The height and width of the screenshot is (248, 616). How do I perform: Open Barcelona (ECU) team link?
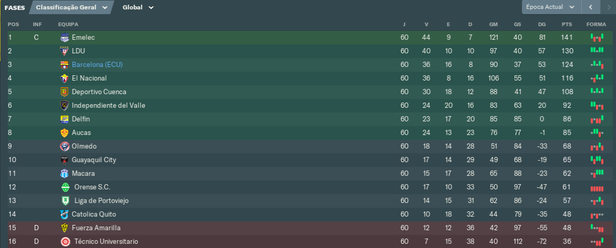coord(97,64)
